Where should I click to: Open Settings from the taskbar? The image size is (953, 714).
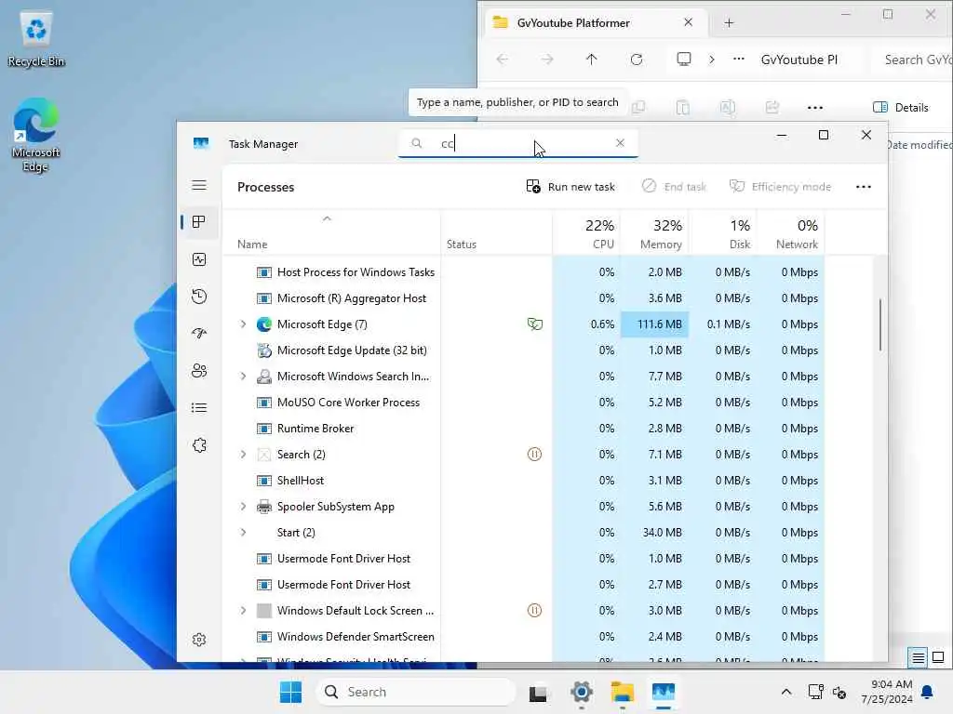(581, 692)
